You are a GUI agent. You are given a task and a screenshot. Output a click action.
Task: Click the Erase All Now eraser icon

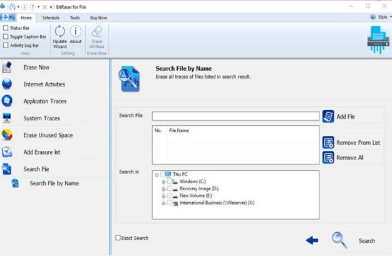click(97, 31)
